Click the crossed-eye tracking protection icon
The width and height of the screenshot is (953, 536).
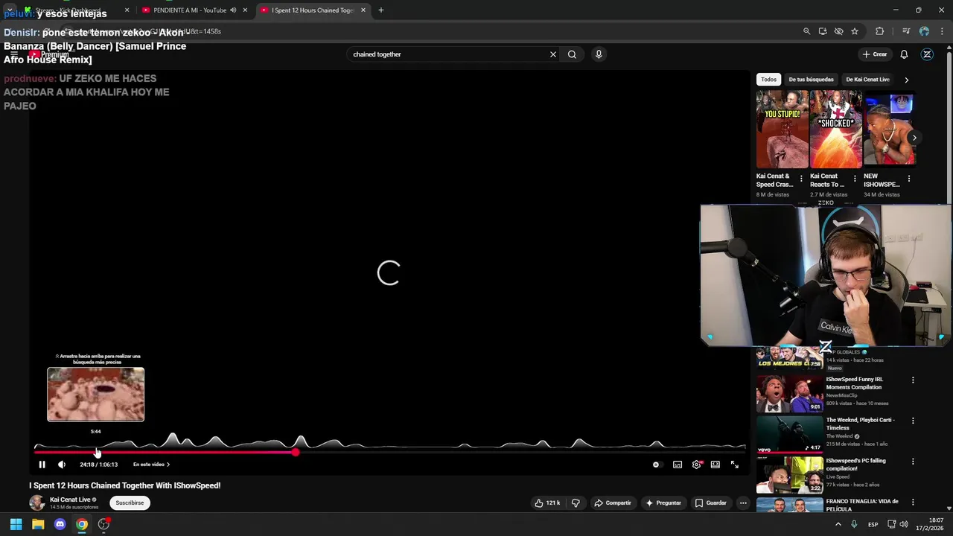[838, 31]
